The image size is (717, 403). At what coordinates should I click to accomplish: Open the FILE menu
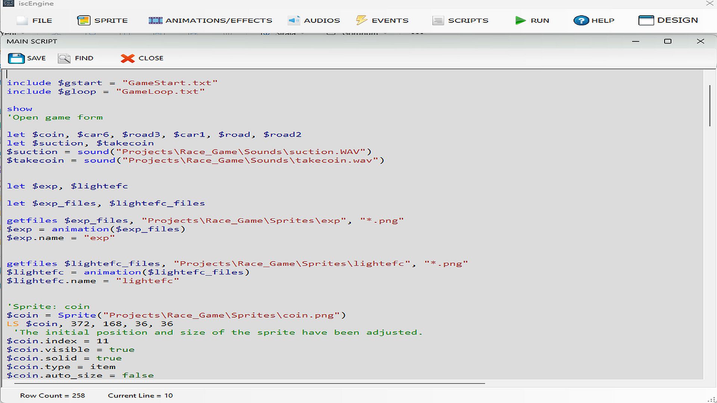click(42, 21)
